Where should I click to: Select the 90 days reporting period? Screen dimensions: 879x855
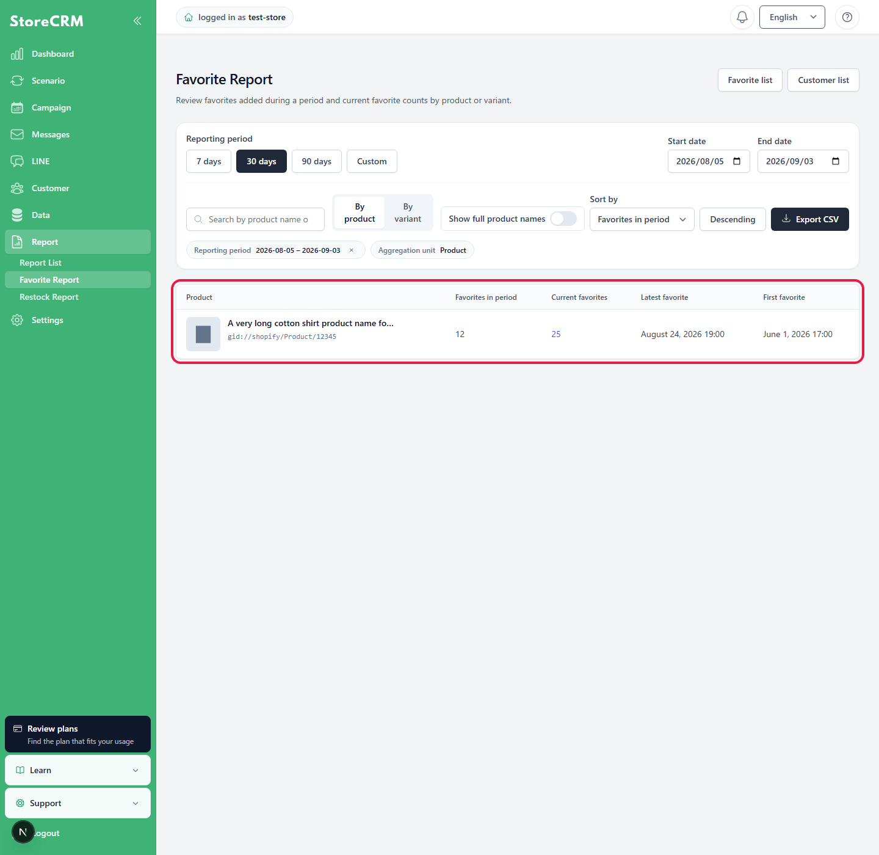pyautogui.click(x=317, y=161)
